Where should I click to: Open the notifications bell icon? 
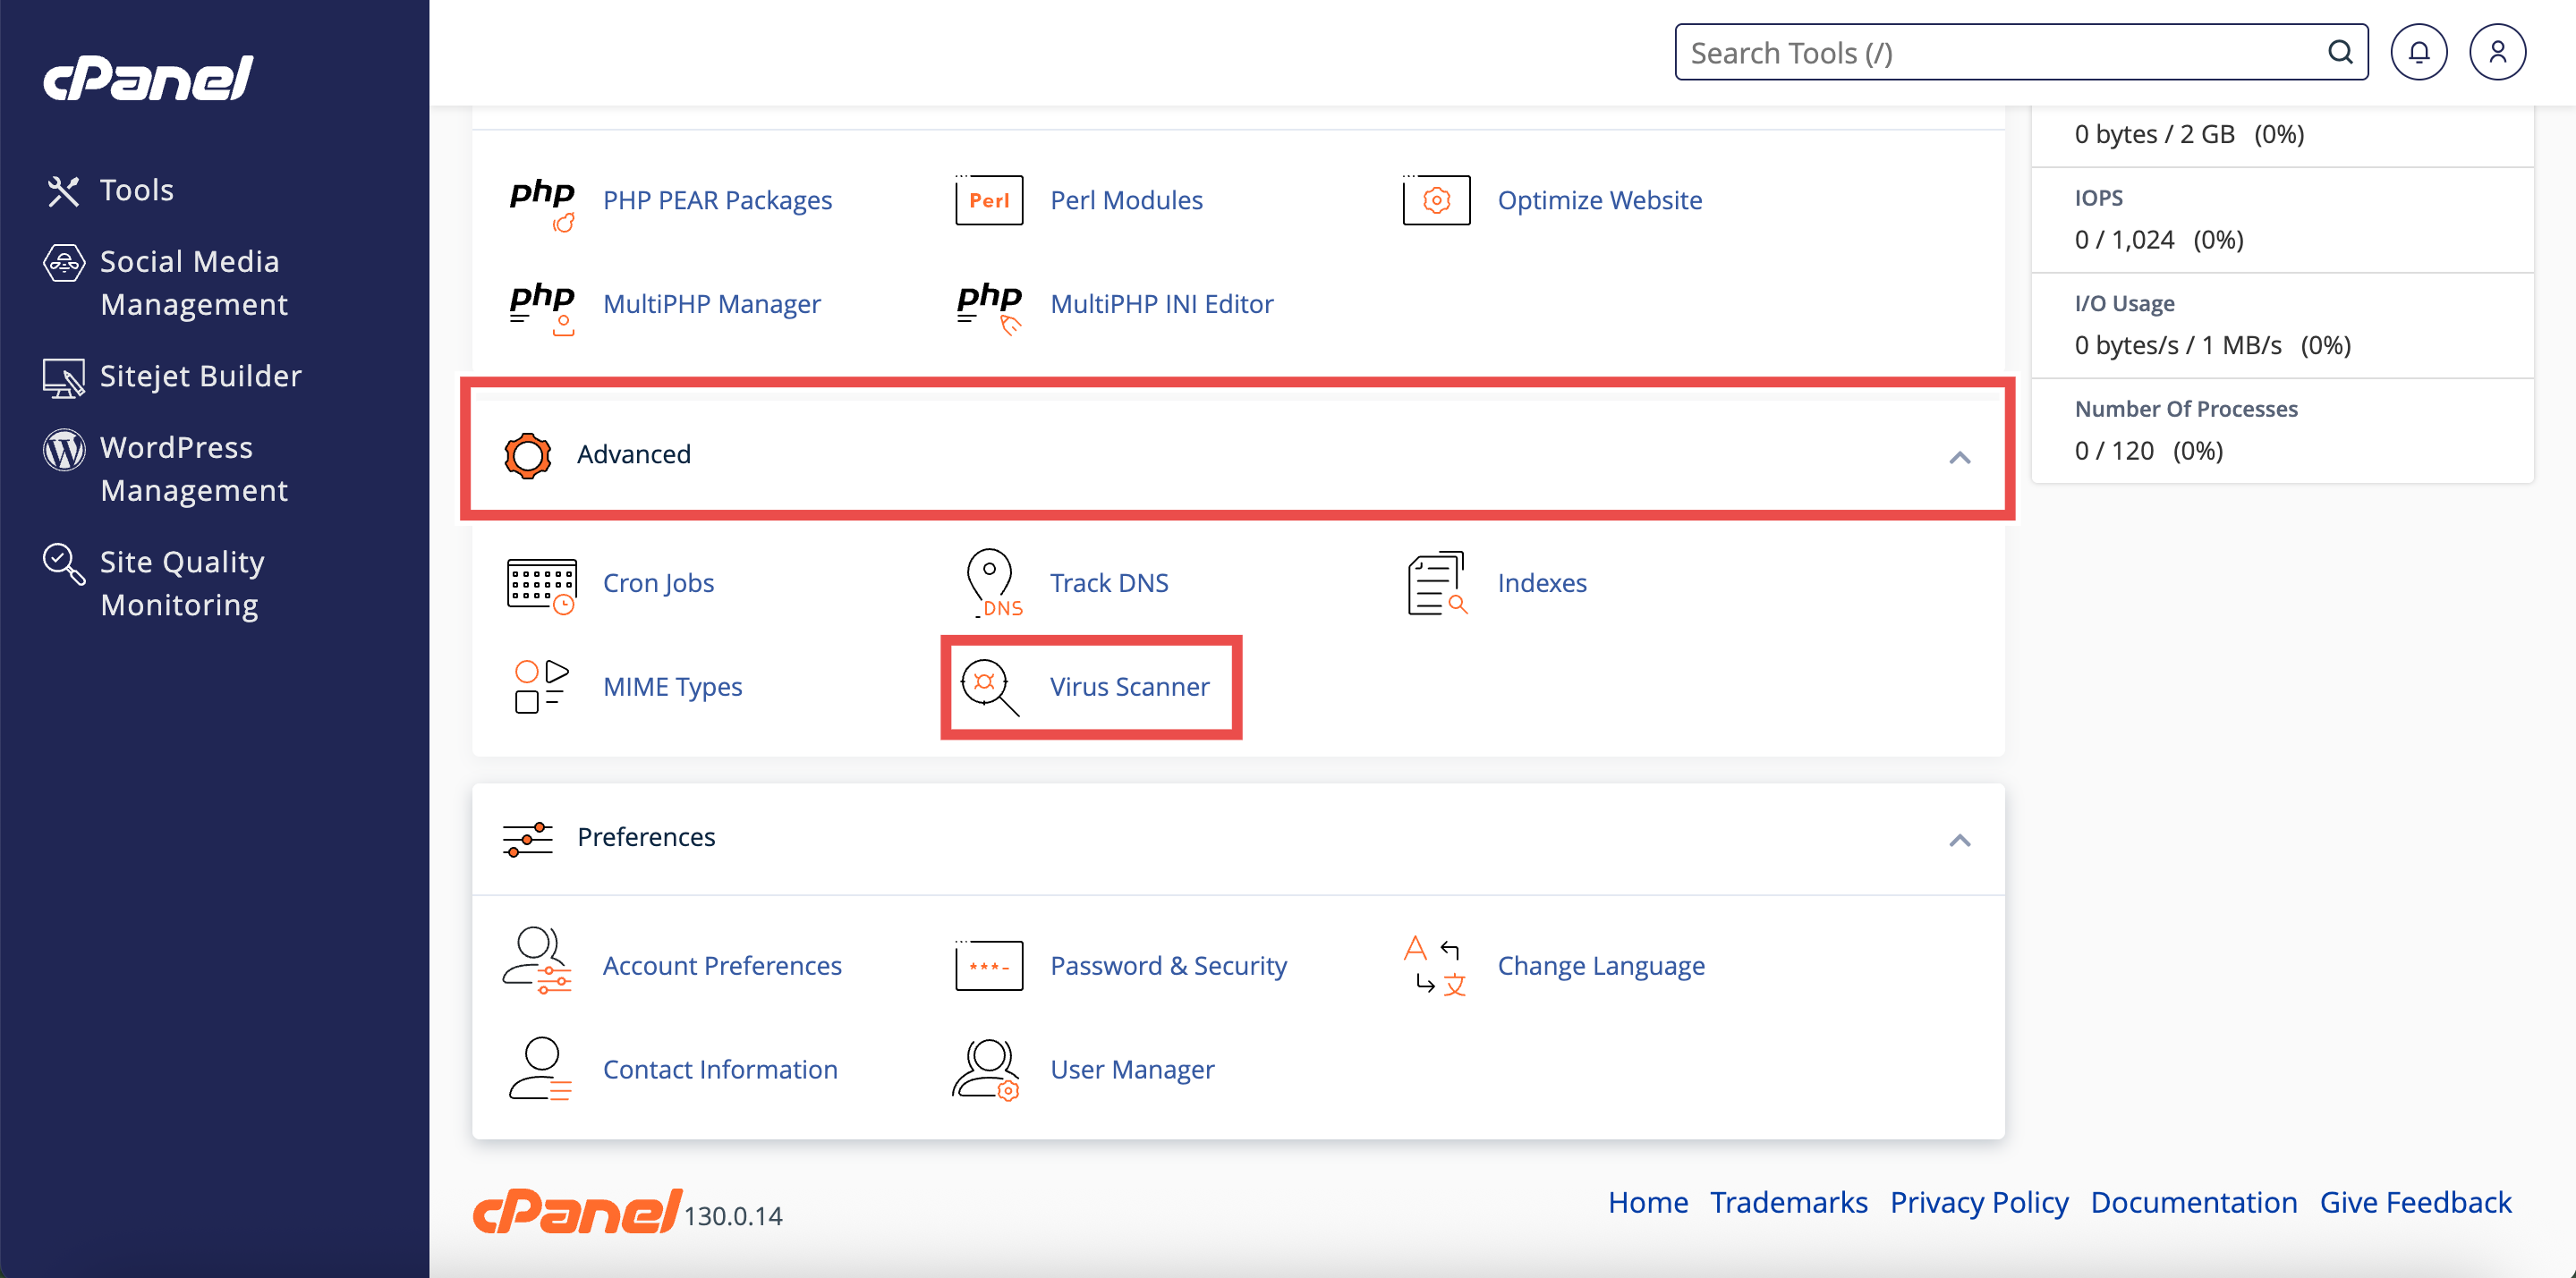click(2418, 52)
